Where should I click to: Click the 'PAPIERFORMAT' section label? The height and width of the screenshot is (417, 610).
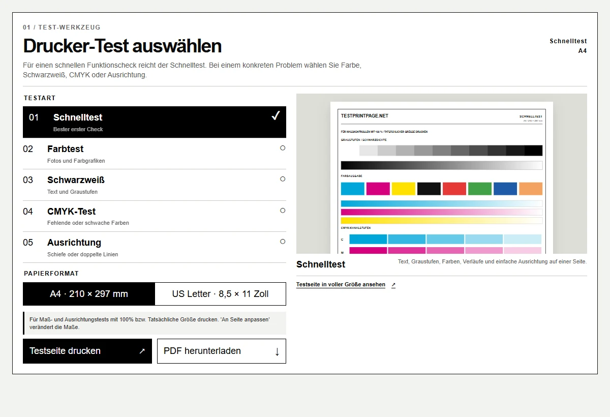tap(51, 274)
